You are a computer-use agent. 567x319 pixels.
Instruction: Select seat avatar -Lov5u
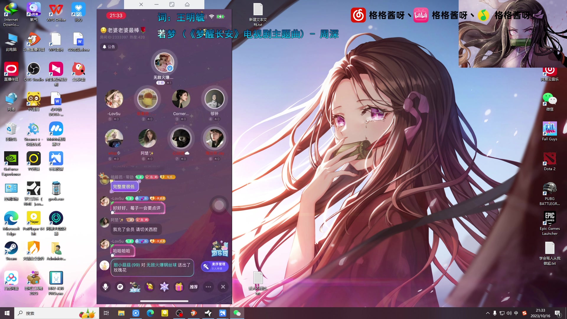[x=114, y=99]
